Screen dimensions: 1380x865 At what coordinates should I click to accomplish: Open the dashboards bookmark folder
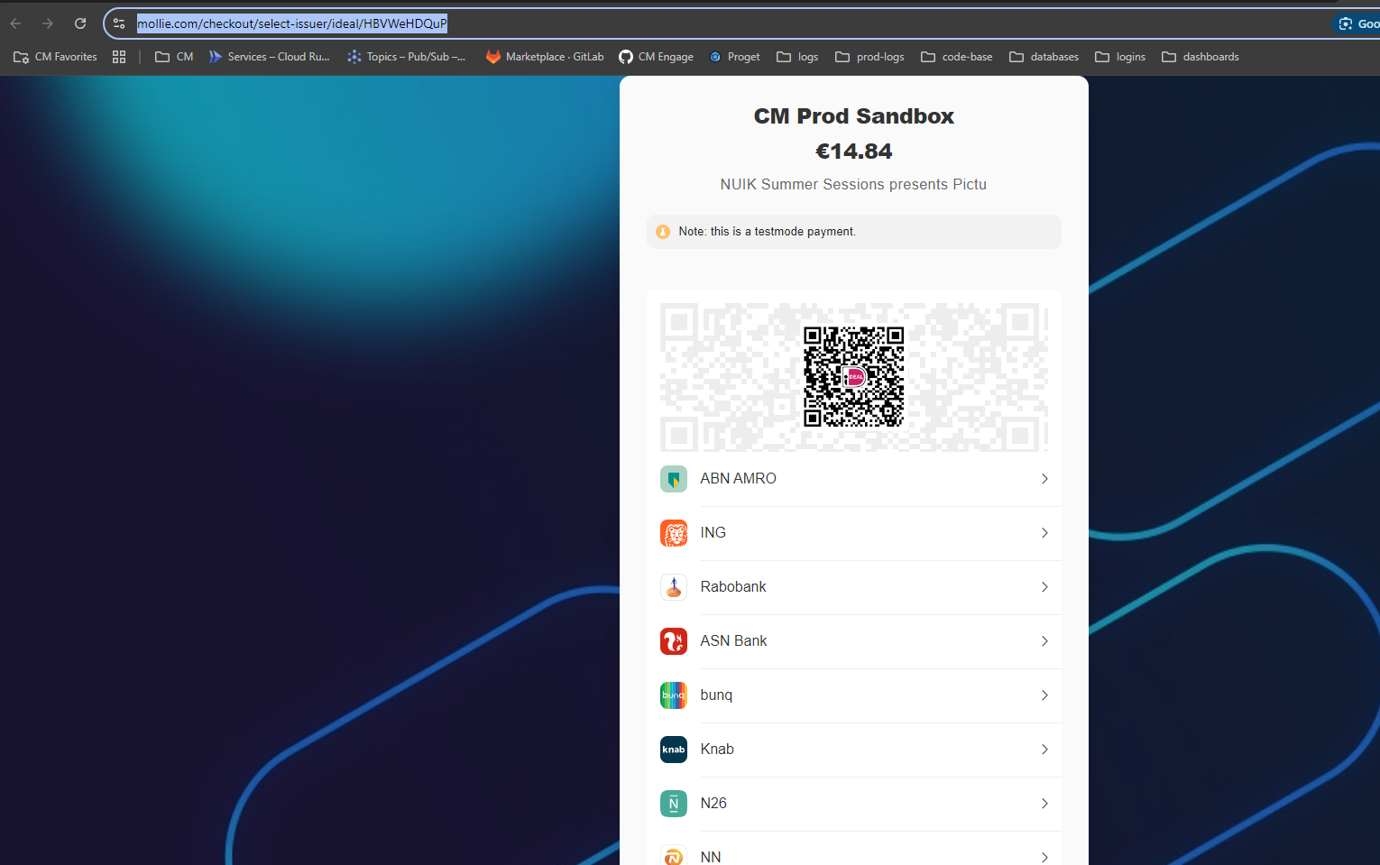coord(1201,57)
